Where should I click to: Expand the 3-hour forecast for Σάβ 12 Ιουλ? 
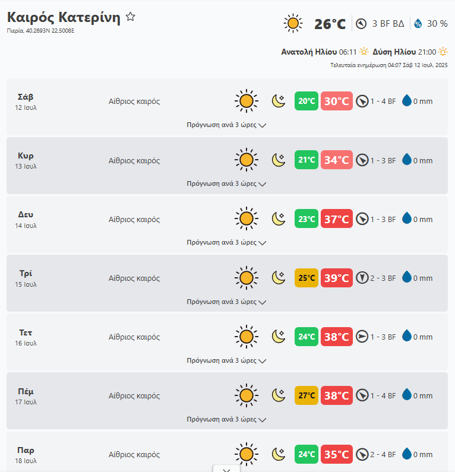(226, 125)
